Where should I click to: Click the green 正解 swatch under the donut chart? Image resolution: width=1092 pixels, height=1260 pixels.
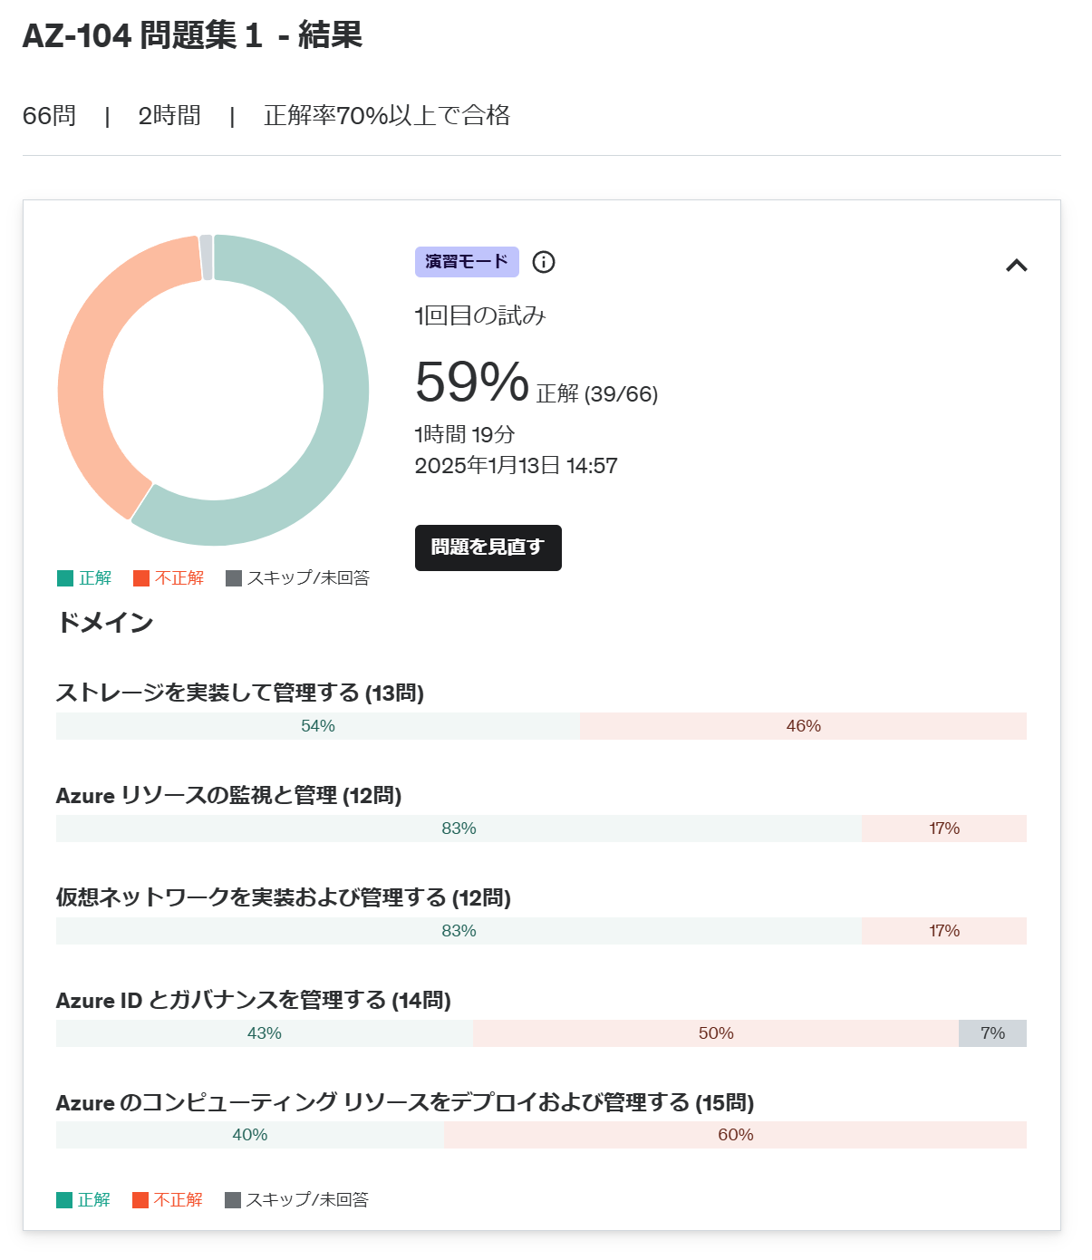65,578
